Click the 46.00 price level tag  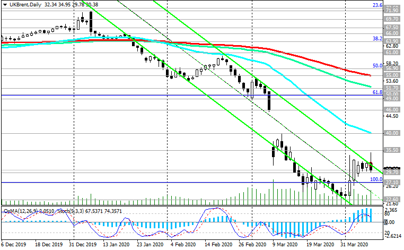[392, 110]
